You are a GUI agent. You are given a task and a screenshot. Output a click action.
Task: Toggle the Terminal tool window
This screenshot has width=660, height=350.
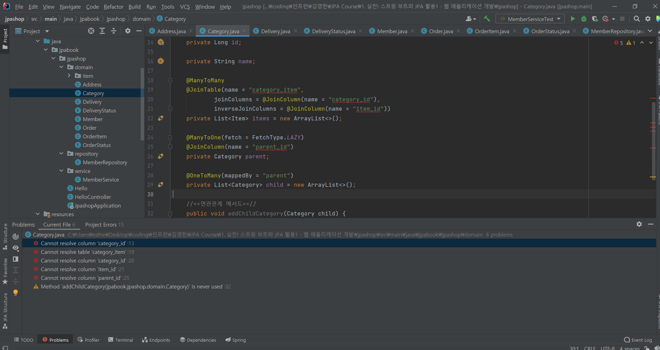click(x=121, y=340)
